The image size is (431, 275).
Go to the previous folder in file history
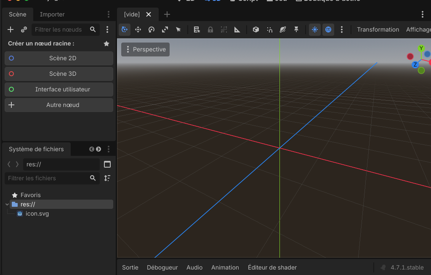click(9, 164)
